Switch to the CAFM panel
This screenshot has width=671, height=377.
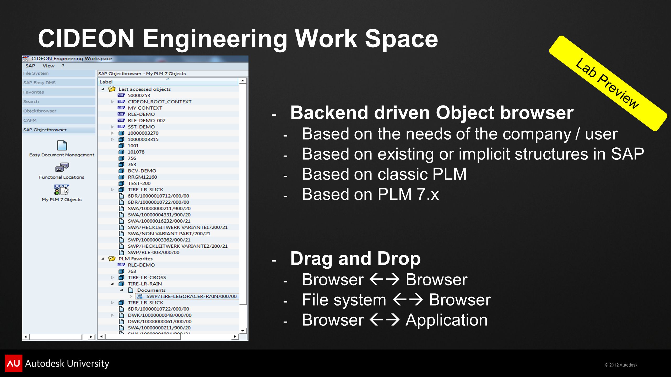(59, 120)
